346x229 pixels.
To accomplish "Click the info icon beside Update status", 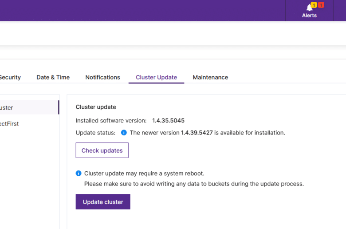I will coord(124,133).
